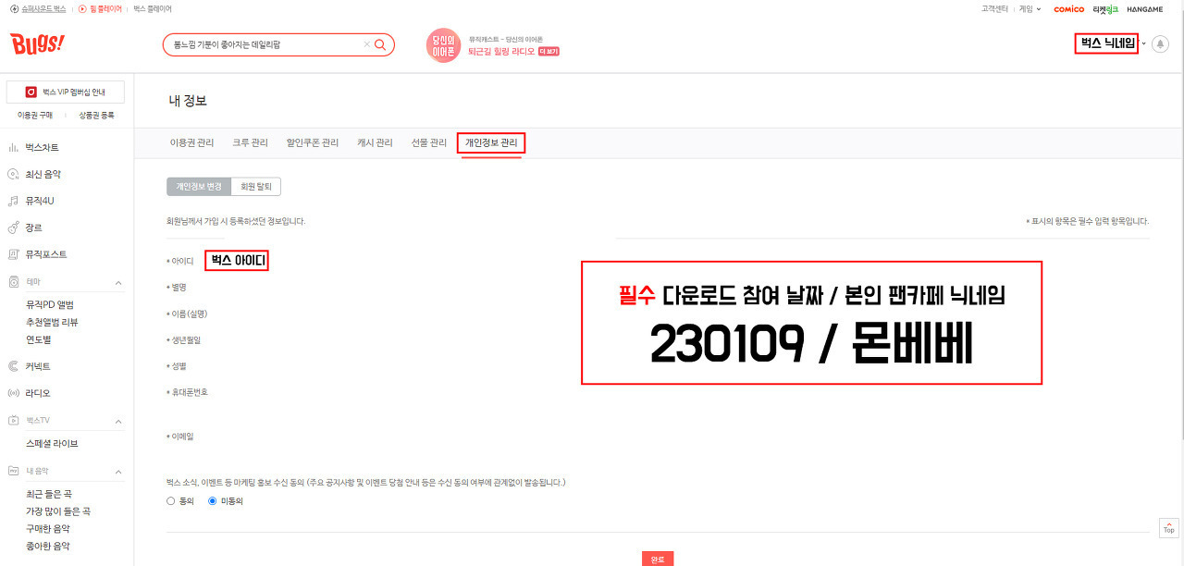Viewport: 1184px width, 566px height.
Task: Open the 이용권 관리 tab
Action: (192, 142)
